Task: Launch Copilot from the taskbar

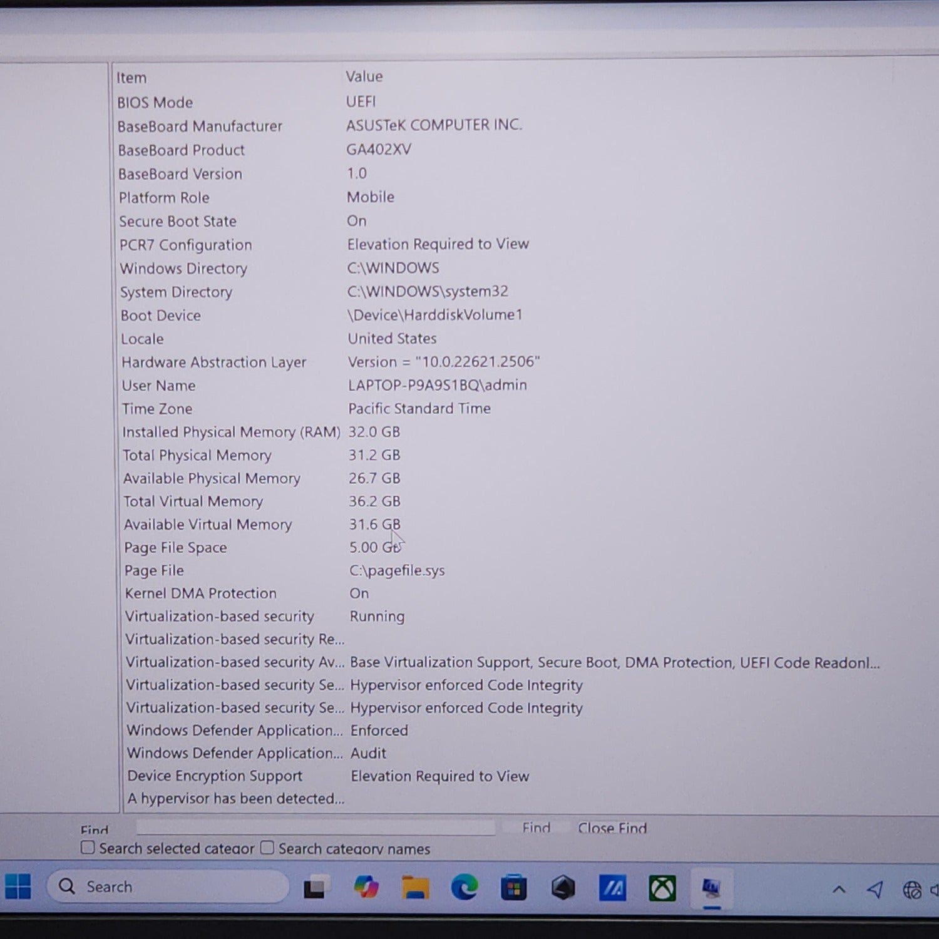Action: tap(366, 888)
